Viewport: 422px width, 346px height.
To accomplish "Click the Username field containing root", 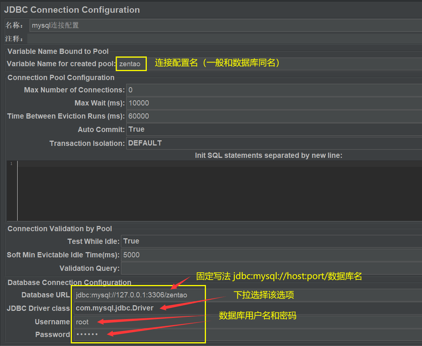I will coord(248,322).
